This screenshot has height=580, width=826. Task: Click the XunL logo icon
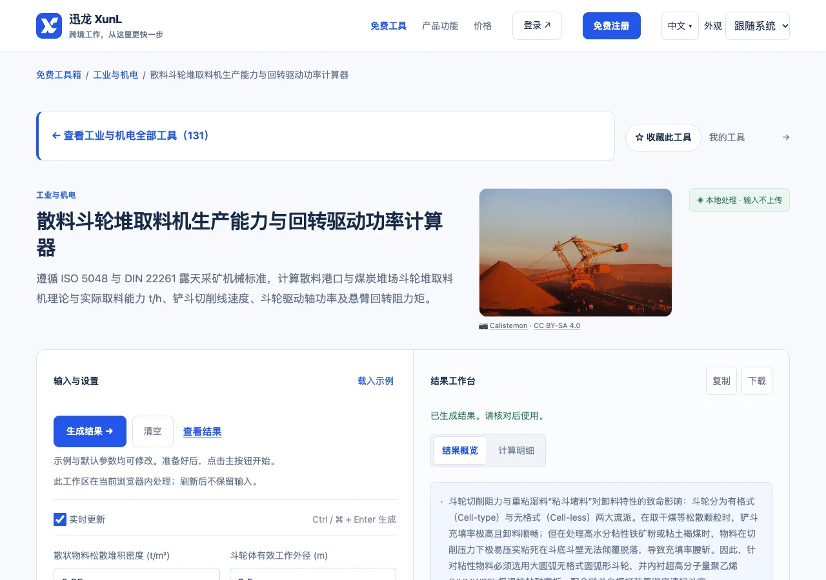coord(49,26)
